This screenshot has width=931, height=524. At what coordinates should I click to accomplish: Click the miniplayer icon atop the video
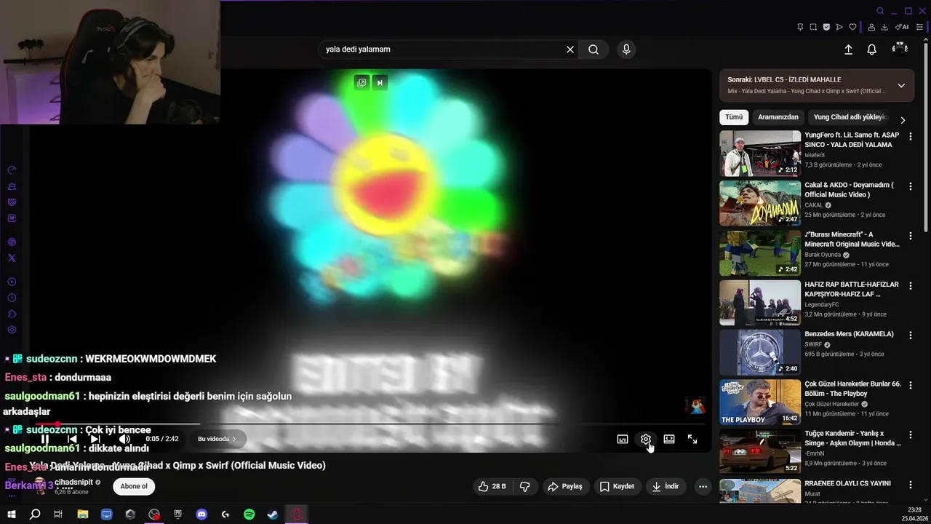[361, 83]
